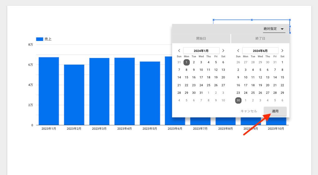
Task: Click the blue 売上 legend swatch
Action: (x=40, y=39)
